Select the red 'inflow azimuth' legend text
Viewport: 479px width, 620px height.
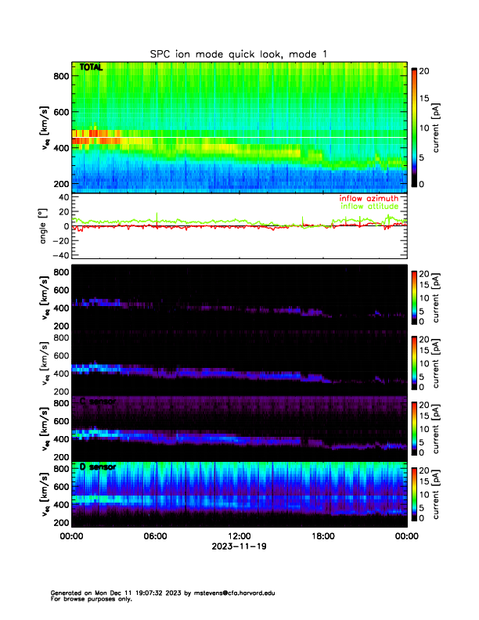(x=369, y=199)
